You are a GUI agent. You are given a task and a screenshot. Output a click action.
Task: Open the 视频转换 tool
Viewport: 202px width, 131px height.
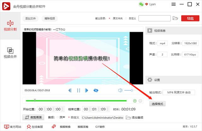pyautogui.click(x=65, y=127)
